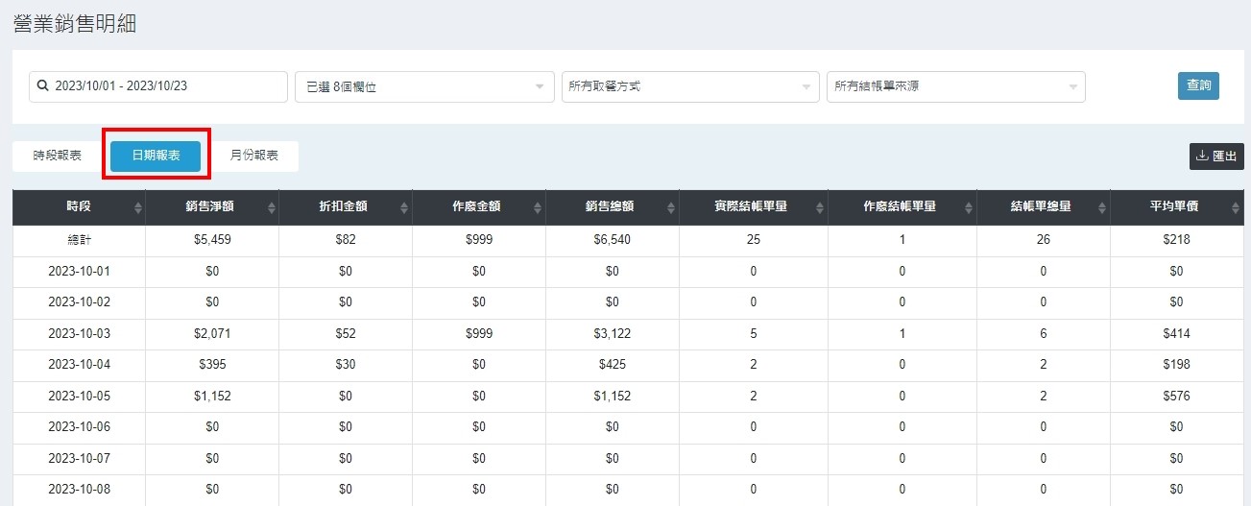
Task: Sort table by 折扣金額 column arrows
Action: pyautogui.click(x=404, y=207)
